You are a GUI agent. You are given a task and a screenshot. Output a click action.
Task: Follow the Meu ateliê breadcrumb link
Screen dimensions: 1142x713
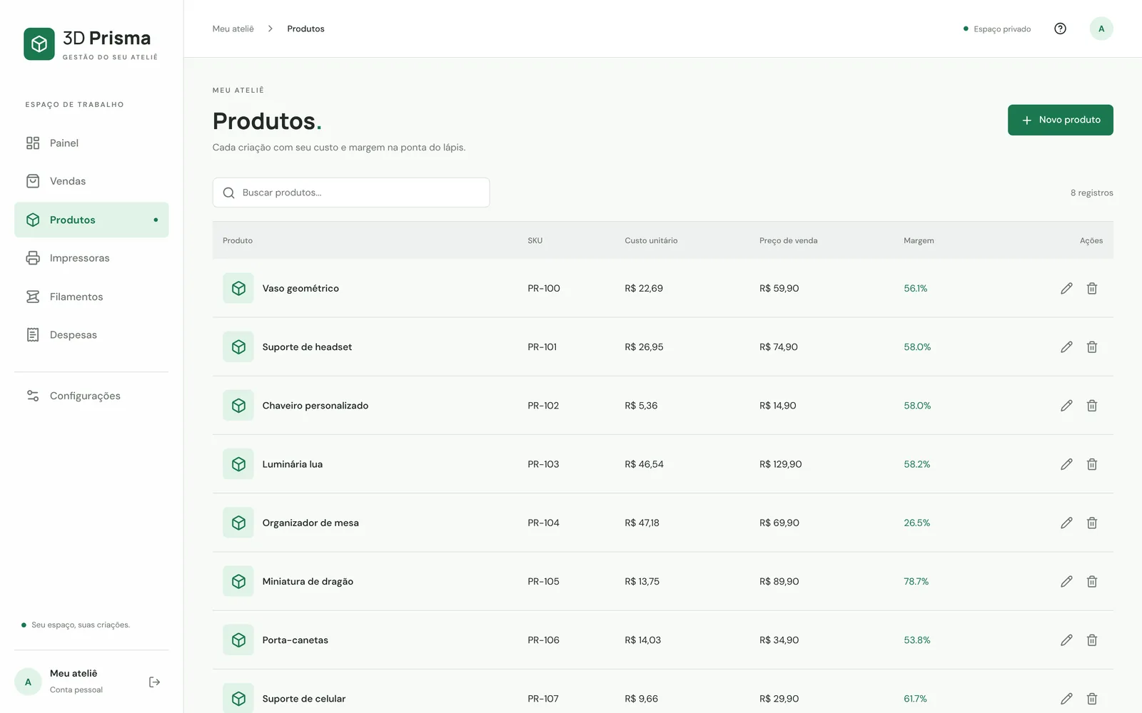[x=233, y=29]
